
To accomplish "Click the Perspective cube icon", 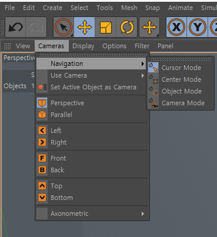I will pyautogui.click(x=42, y=103).
